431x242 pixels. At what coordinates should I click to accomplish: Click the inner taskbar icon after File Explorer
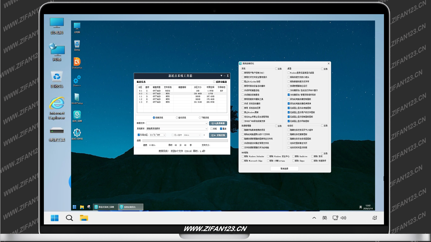[x=89, y=207]
